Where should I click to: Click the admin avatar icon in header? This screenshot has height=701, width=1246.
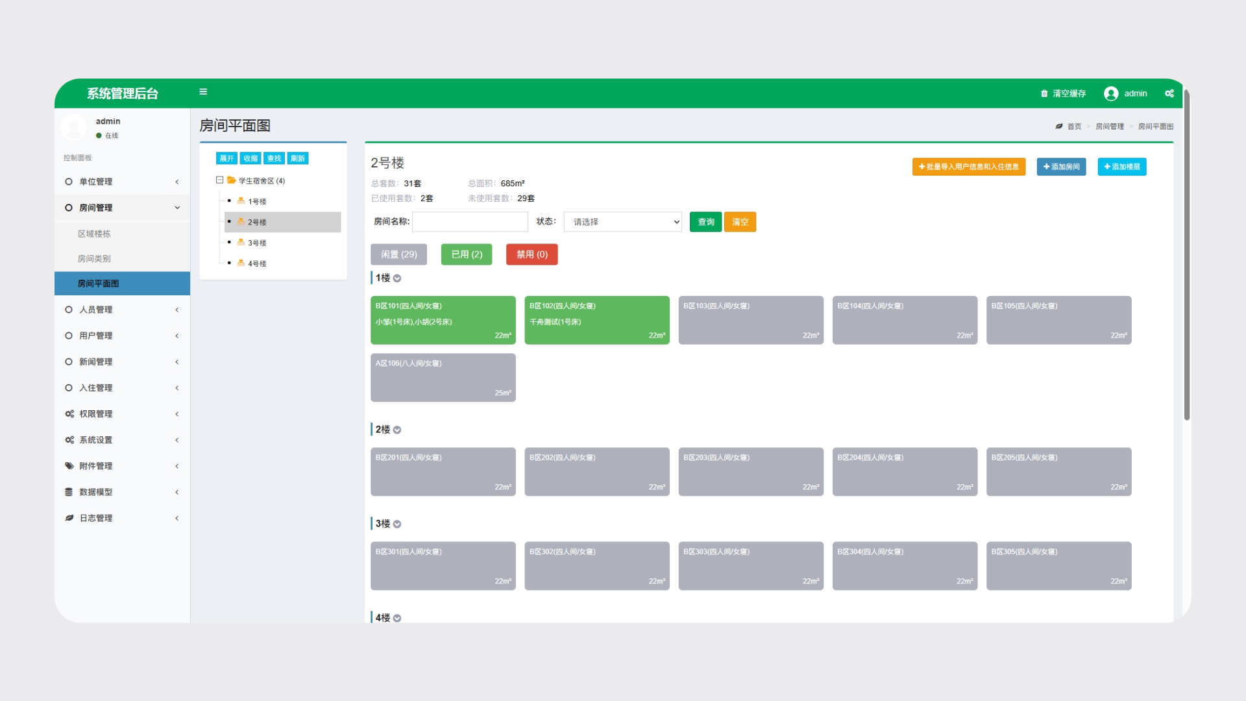[x=1110, y=93]
